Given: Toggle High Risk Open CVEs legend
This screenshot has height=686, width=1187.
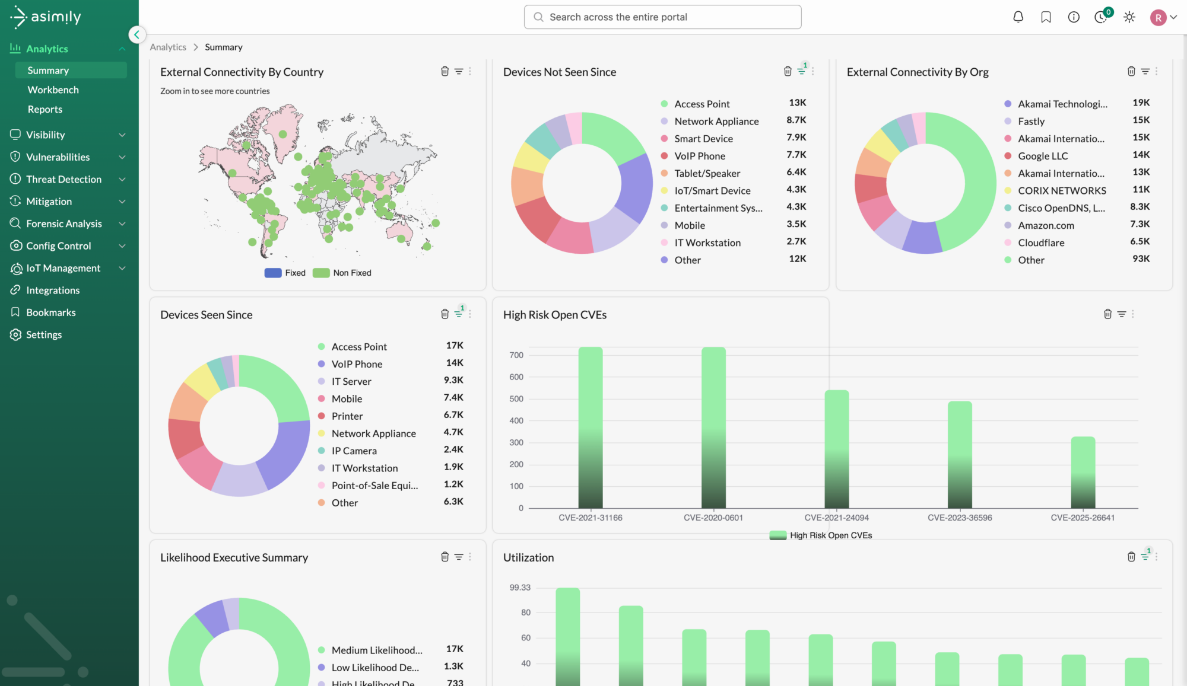Looking at the screenshot, I should 821,535.
